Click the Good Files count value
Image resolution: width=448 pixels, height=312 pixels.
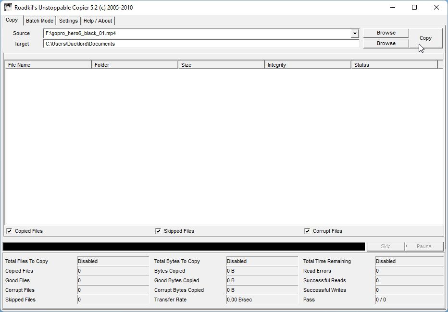[x=113, y=281]
